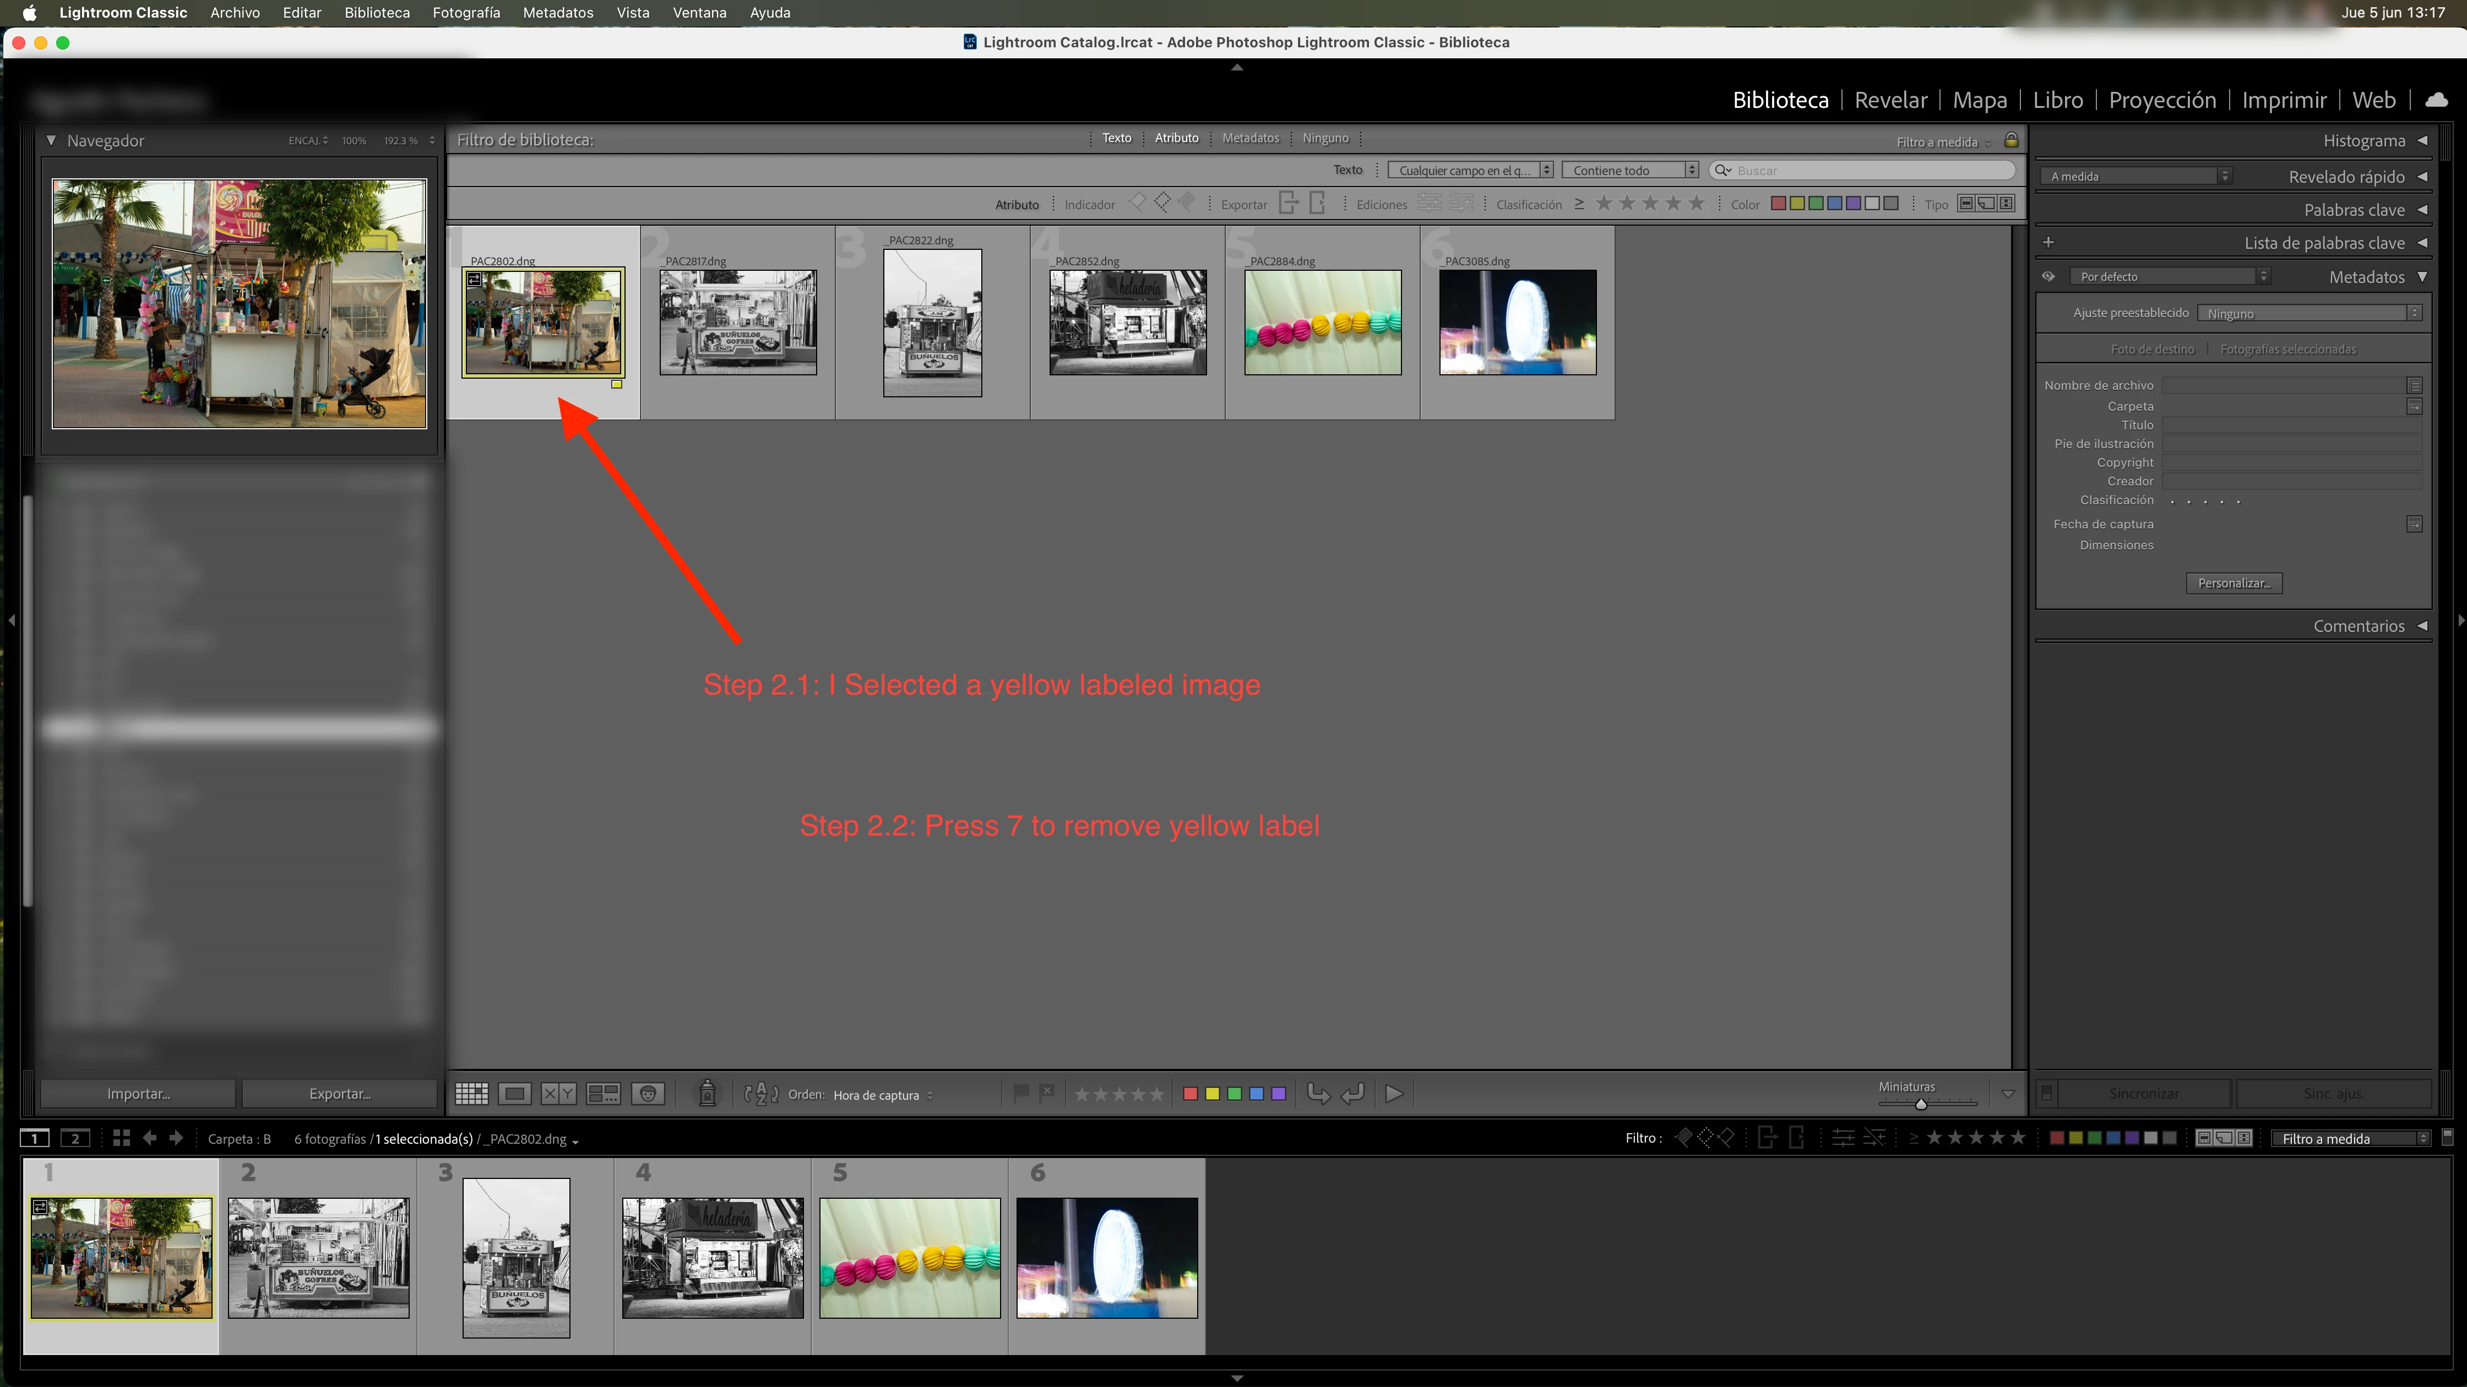Open Compare view with XY icon
Viewport: 2467px width, 1387px height.
click(558, 1093)
